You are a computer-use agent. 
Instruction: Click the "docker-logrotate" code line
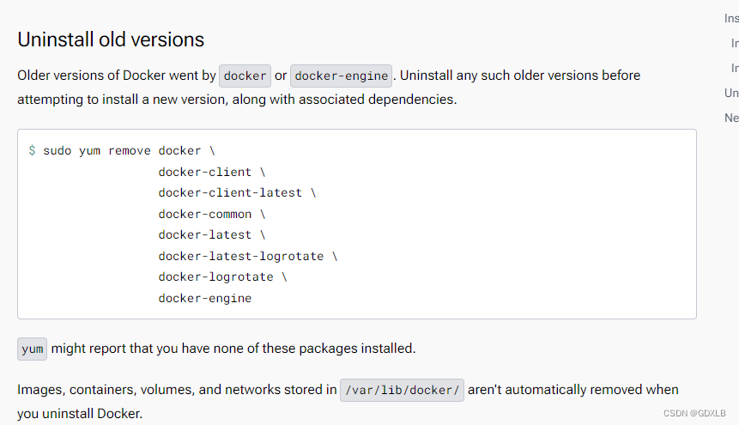tap(222, 276)
